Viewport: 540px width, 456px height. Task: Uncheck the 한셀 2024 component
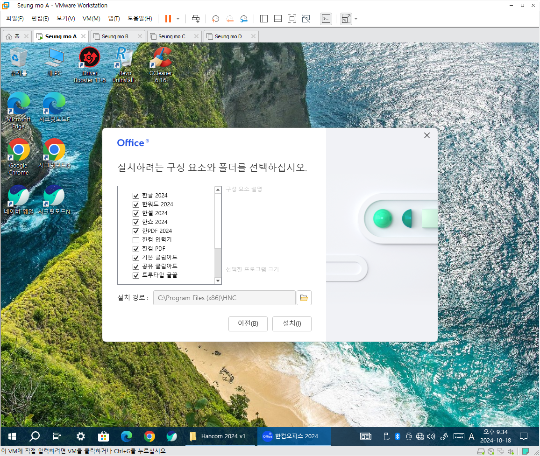click(x=136, y=213)
